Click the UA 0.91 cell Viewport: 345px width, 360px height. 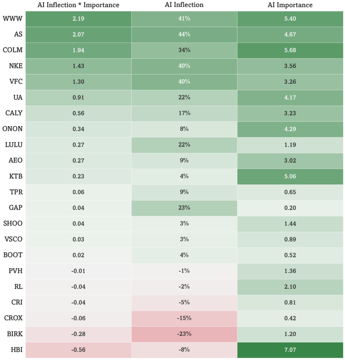[x=79, y=98]
